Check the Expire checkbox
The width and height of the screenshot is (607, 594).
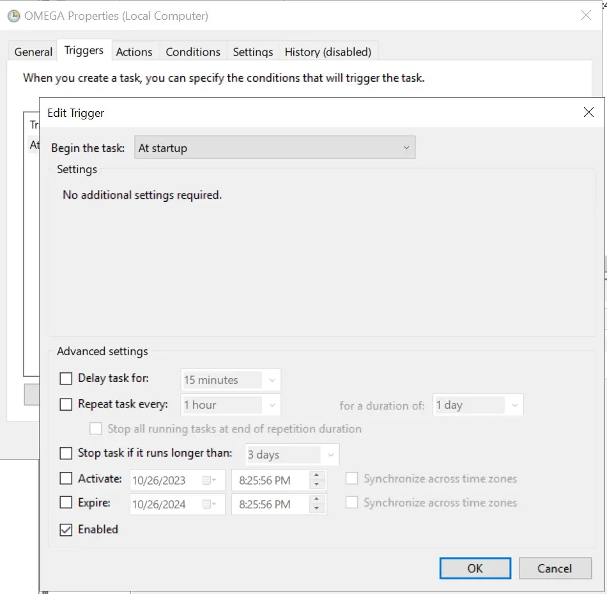66,503
